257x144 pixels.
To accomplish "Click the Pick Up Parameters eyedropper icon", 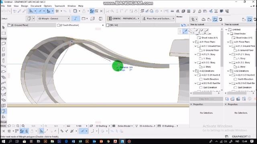I will click(19, 11).
